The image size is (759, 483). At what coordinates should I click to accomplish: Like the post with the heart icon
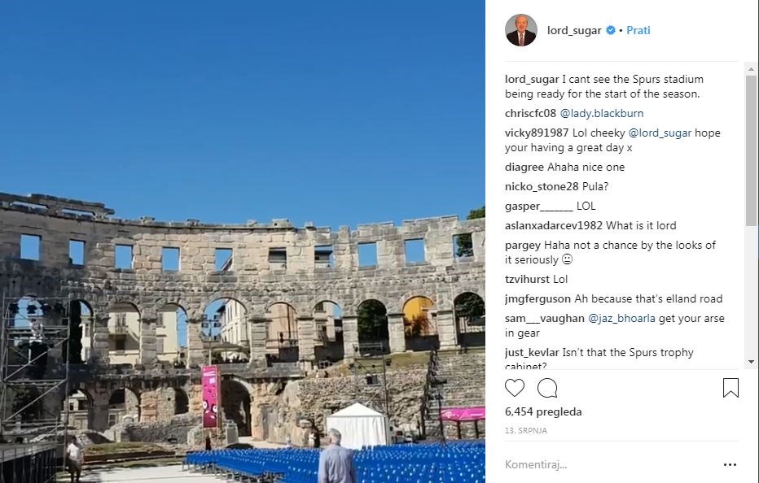coord(514,388)
